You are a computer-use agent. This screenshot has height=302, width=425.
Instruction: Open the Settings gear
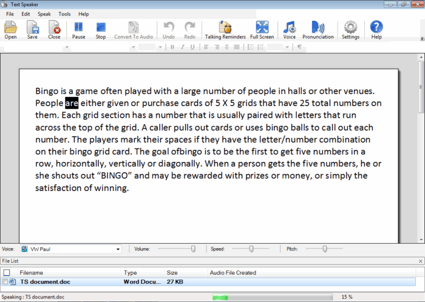(350, 28)
